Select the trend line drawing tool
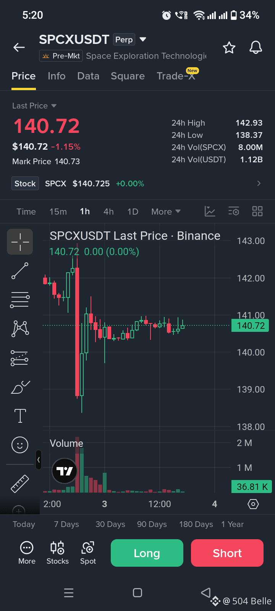Viewport: 275px width, 611px height. (20, 271)
